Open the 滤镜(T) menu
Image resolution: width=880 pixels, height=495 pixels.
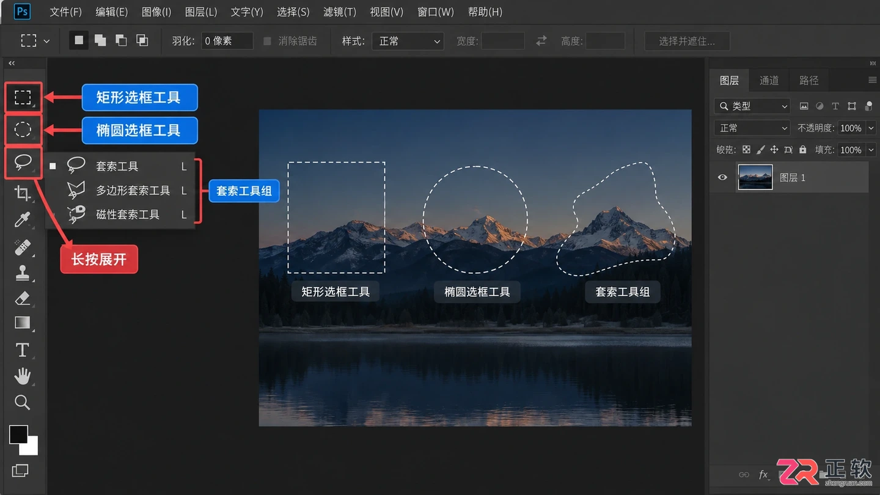(x=340, y=12)
